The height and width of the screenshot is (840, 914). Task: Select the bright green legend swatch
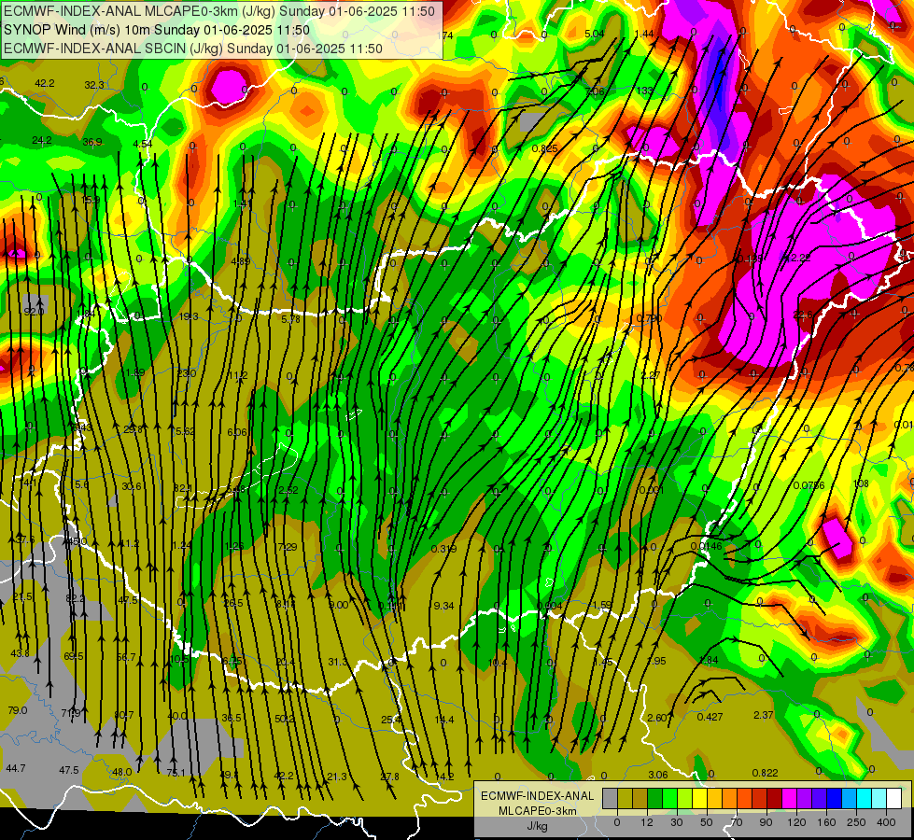670,798
